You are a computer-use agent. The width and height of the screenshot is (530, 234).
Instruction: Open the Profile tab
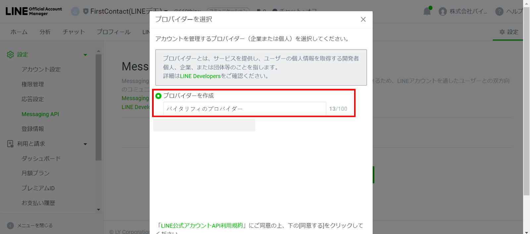tap(114, 32)
